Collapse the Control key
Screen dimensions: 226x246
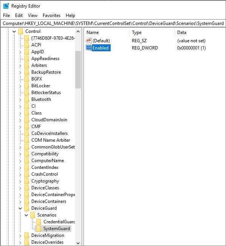click(x=14, y=31)
